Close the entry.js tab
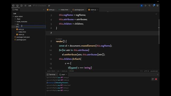Screen dimensions: 171x96 click(56, 10)
